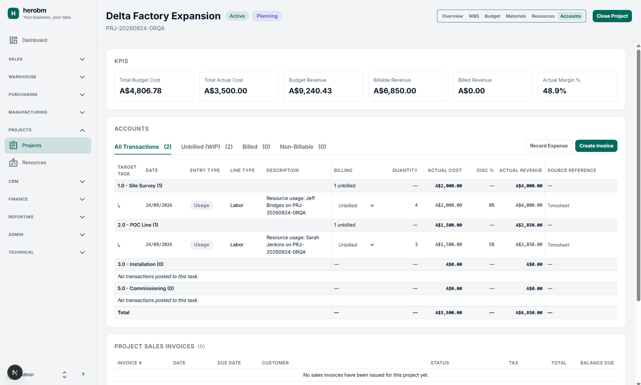Go to Dashboard link
The image size is (641, 385).
[x=48, y=40]
